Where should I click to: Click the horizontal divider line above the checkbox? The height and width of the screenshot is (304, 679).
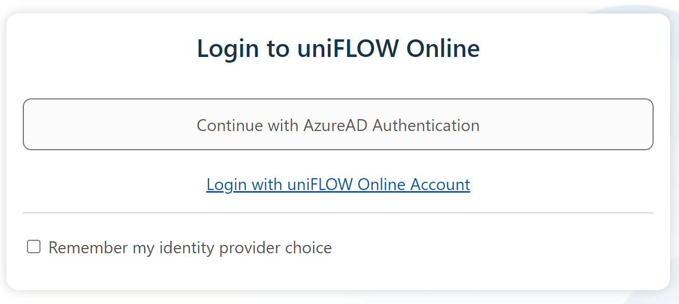point(338,213)
